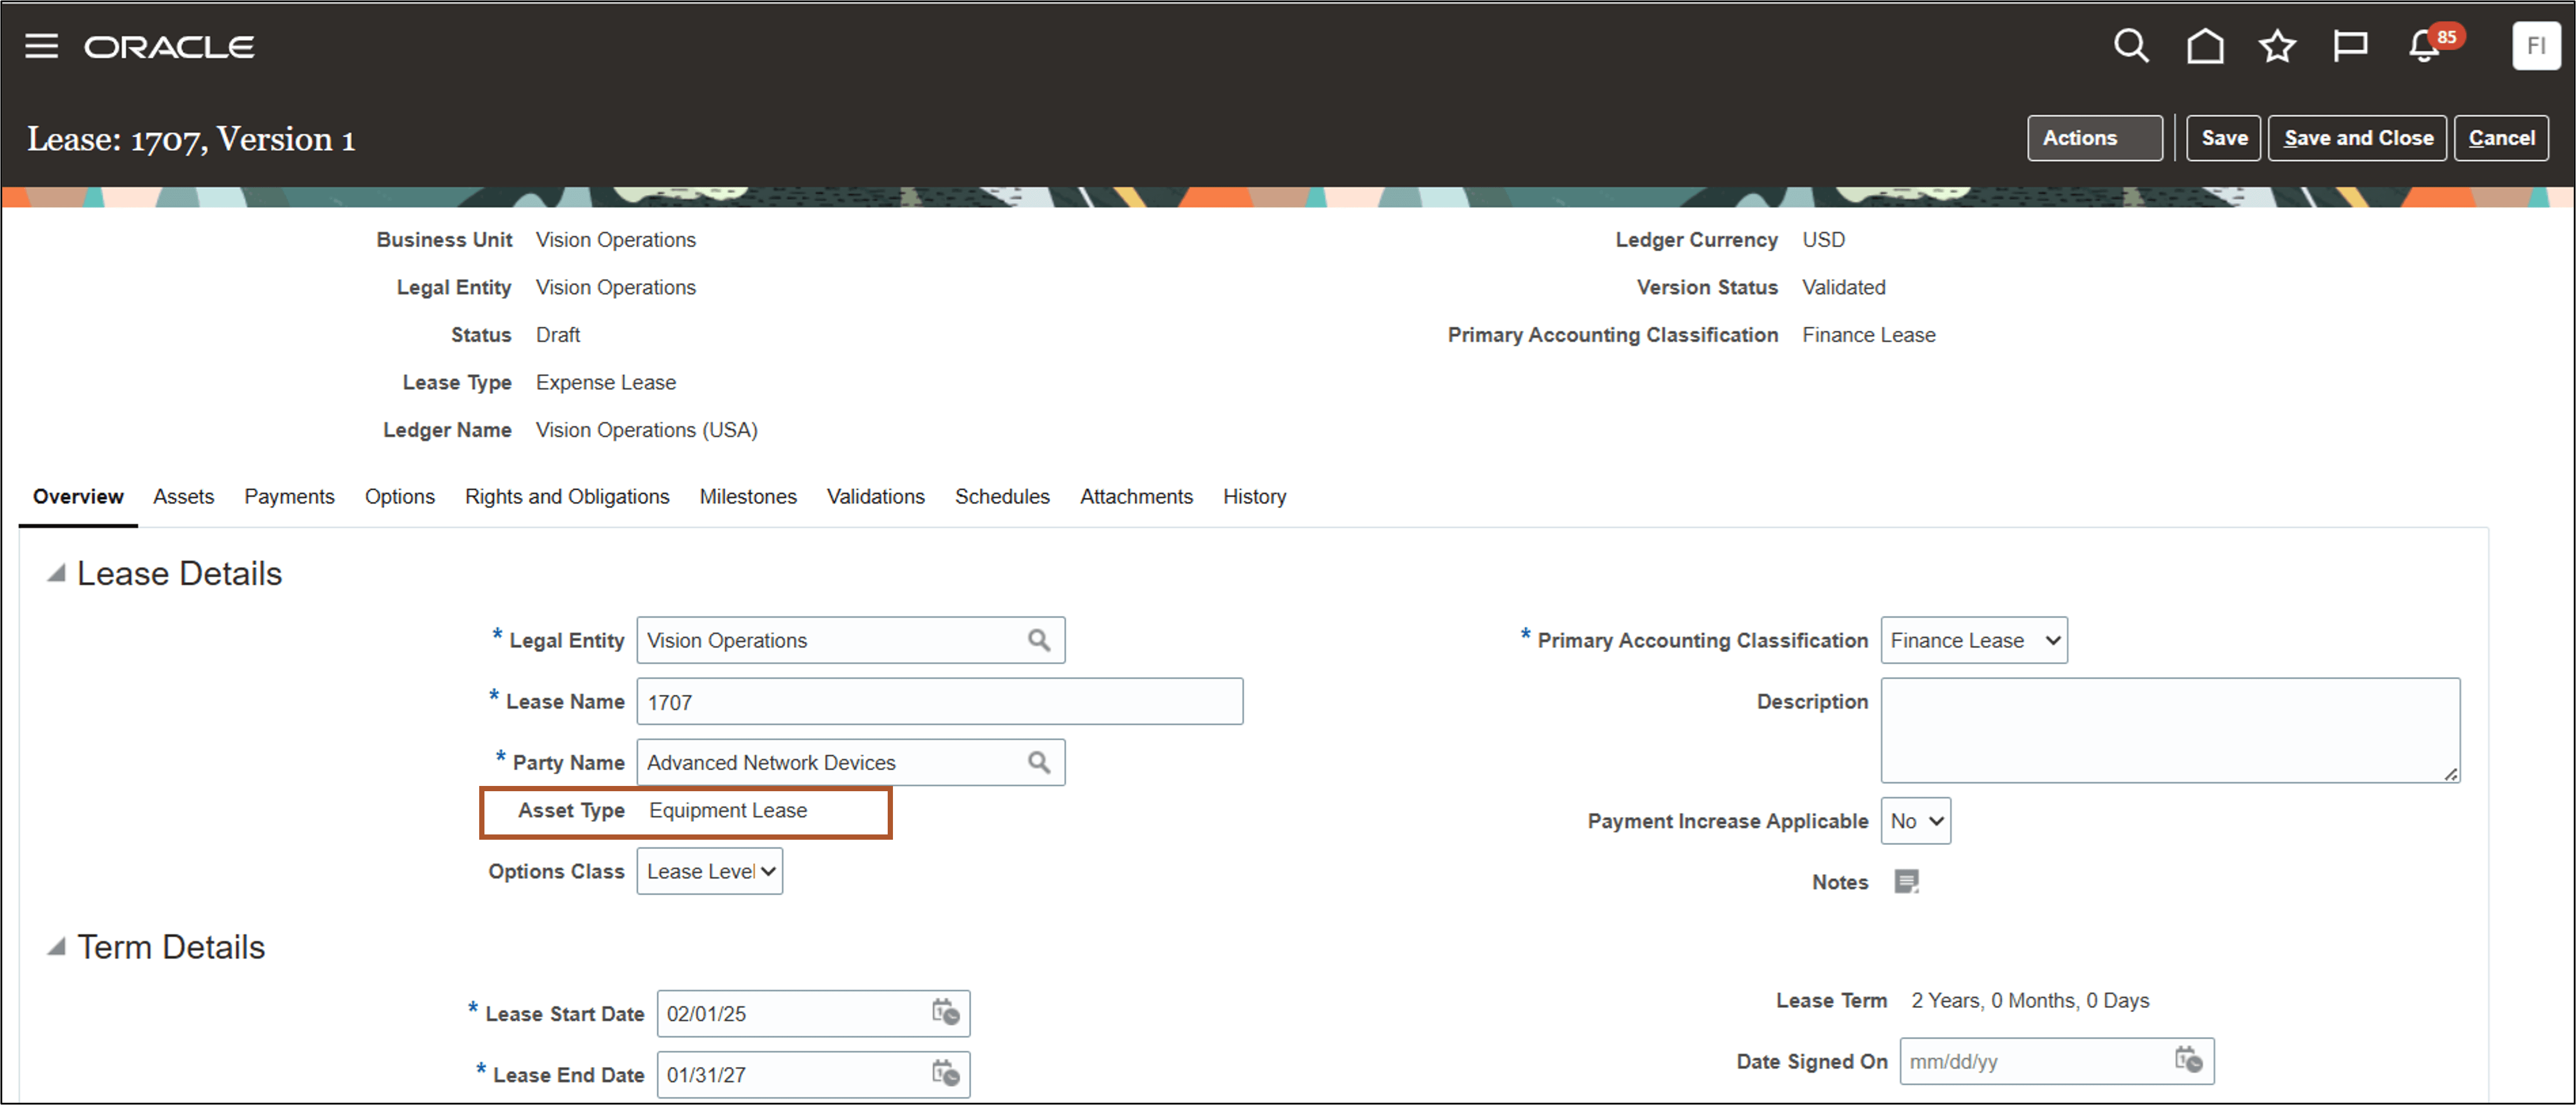Click Save and Close

2357,138
